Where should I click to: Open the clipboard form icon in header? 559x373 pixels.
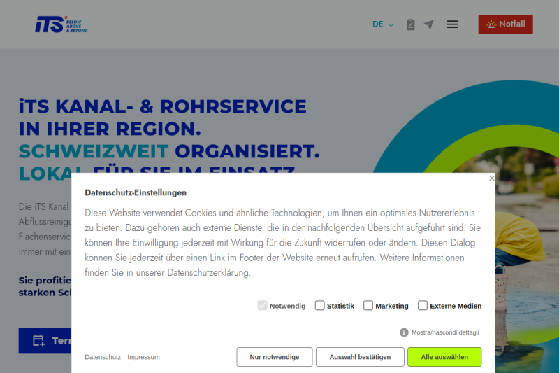[410, 24]
